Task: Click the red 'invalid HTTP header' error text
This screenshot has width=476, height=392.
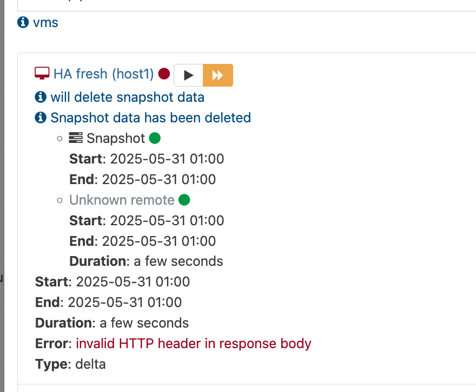Action: click(x=194, y=343)
